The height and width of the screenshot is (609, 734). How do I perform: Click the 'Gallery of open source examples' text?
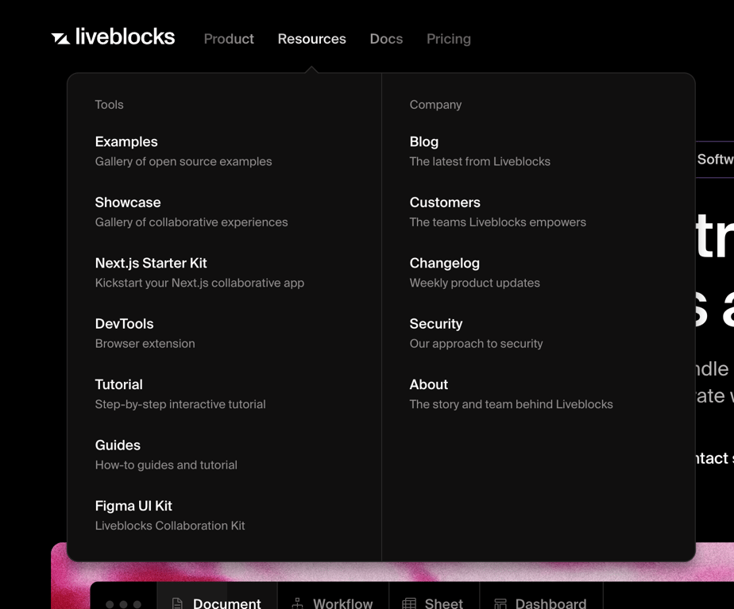(x=183, y=161)
